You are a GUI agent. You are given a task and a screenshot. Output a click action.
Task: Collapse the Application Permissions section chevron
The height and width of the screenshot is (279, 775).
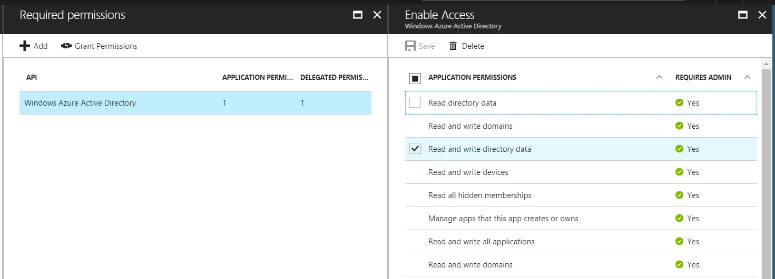659,78
